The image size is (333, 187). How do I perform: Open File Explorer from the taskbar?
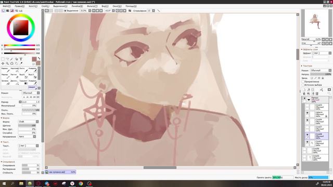pos(21,183)
